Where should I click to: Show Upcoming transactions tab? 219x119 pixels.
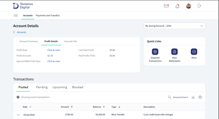coord(60,87)
